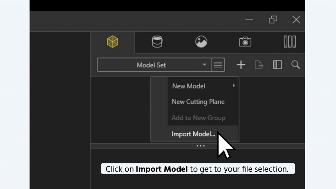
Task: Switch to the Scene cube tab
Action: pyautogui.click(x=113, y=42)
